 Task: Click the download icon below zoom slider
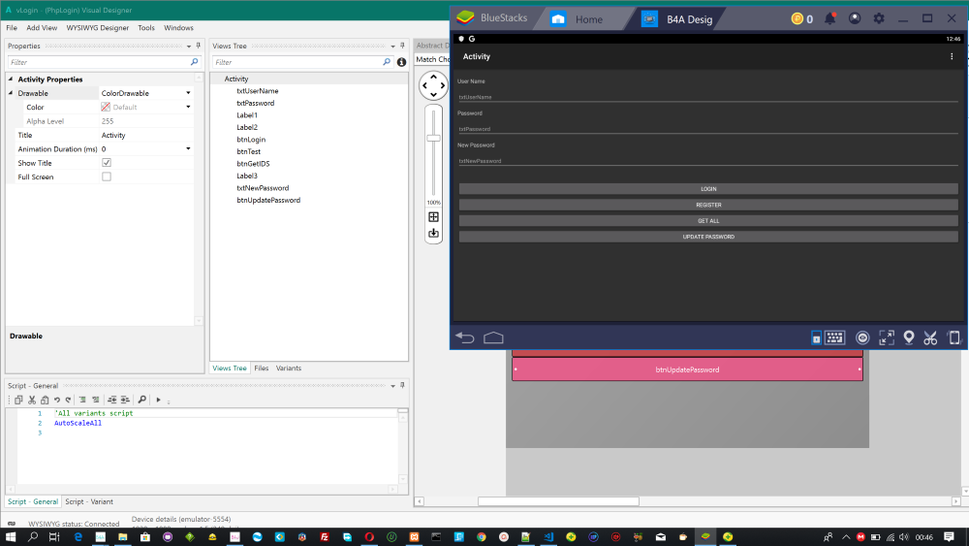tap(434, 233)
